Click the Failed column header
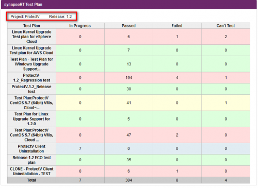258x188 pixels. [177, 26]
